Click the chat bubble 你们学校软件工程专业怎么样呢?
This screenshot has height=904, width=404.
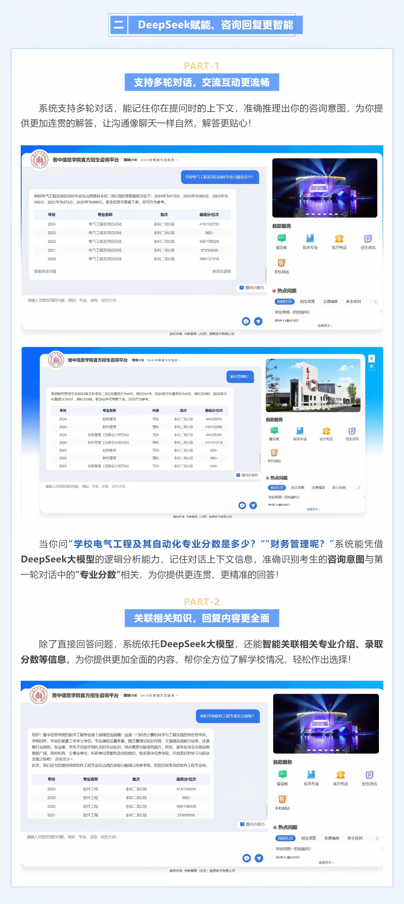click(x=227, y=716)
